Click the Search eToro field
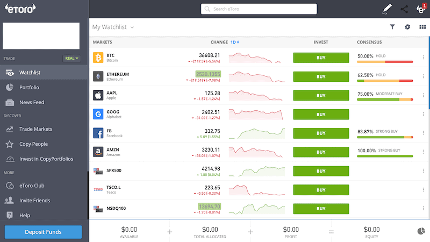 [x=259, y=9]
